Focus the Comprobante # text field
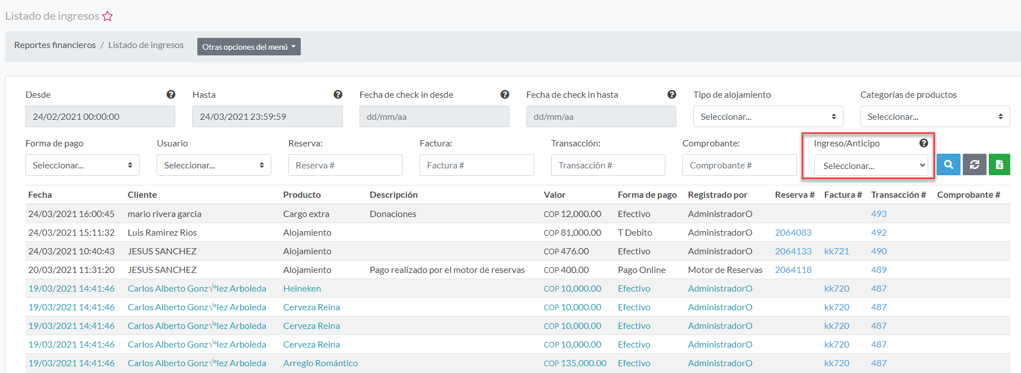This screenshot has width=1021, height=373. (x=739, y=165)
